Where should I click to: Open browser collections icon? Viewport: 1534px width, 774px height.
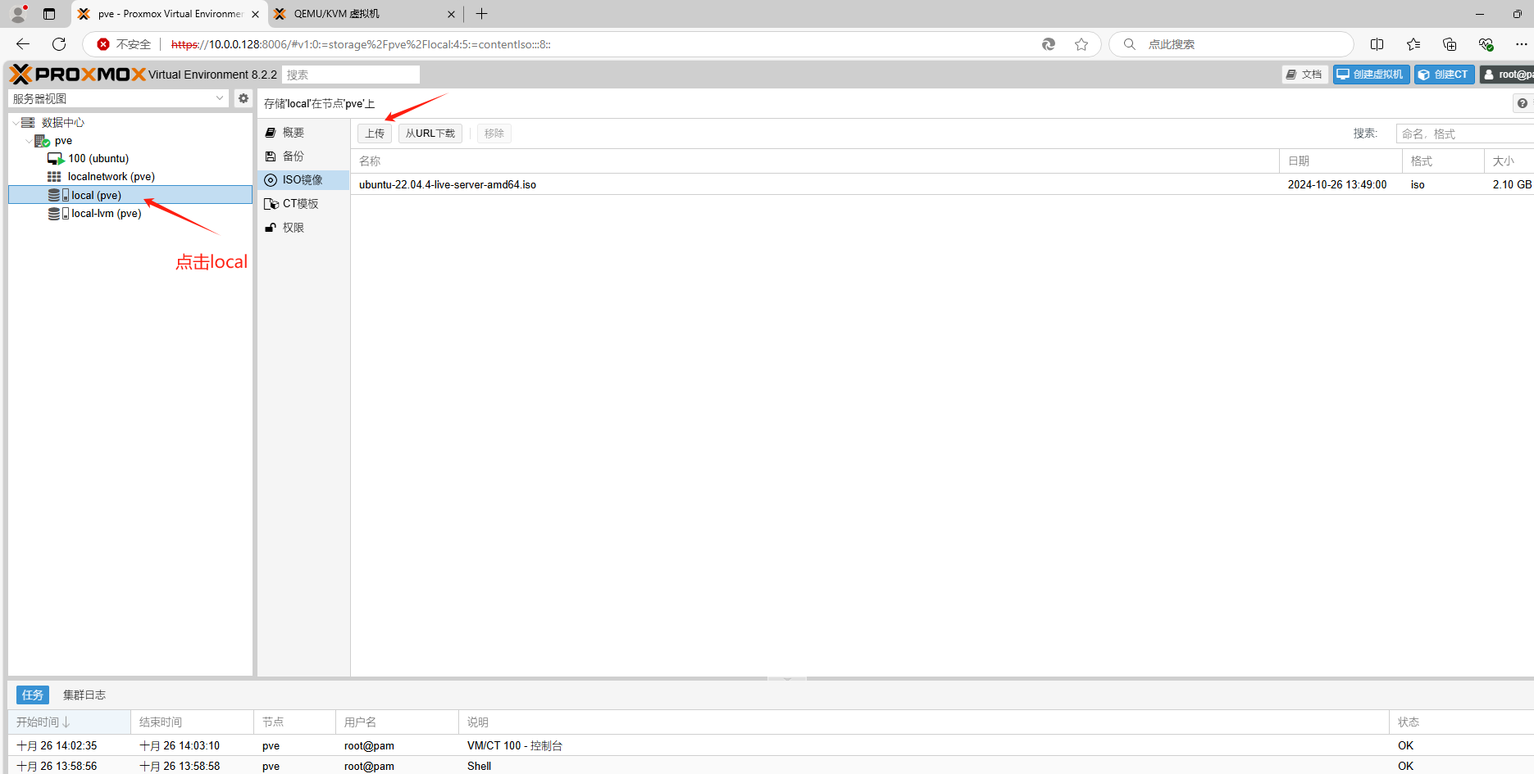pyautogui.click(x=1450, y=44)
